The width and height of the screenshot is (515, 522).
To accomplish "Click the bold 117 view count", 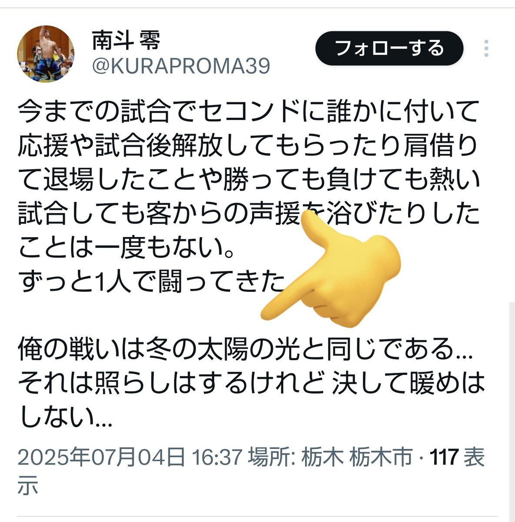I will tap(444, 458).
